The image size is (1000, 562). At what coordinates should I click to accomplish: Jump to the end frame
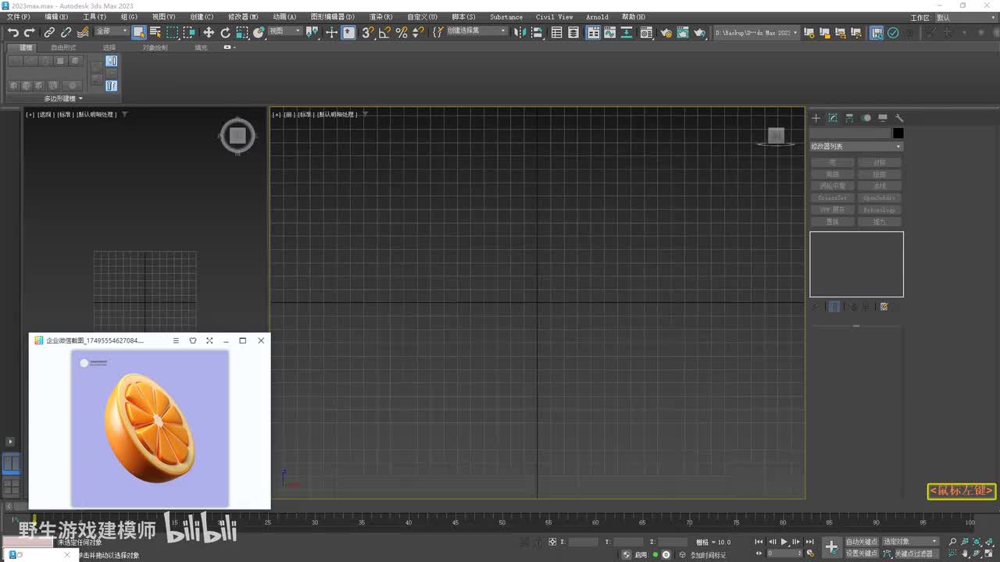(810, 542)
